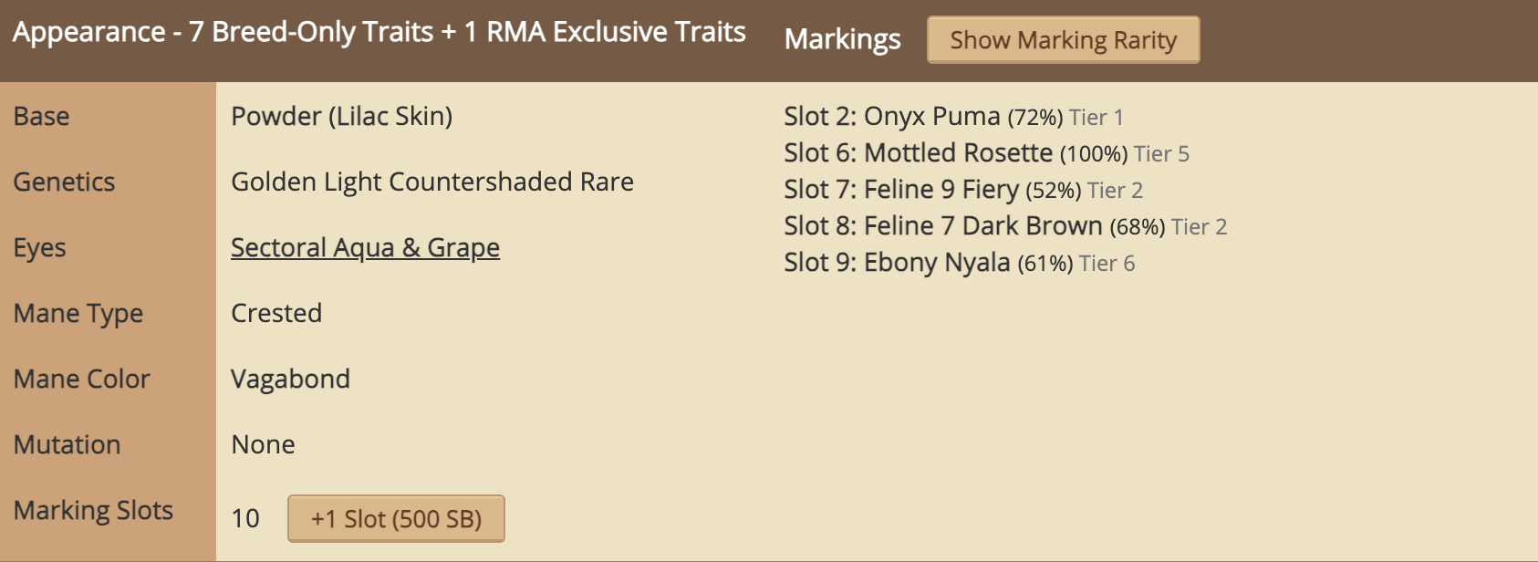Click the Mane Color row label
The image size is (1538, 562).
point(81,379)
